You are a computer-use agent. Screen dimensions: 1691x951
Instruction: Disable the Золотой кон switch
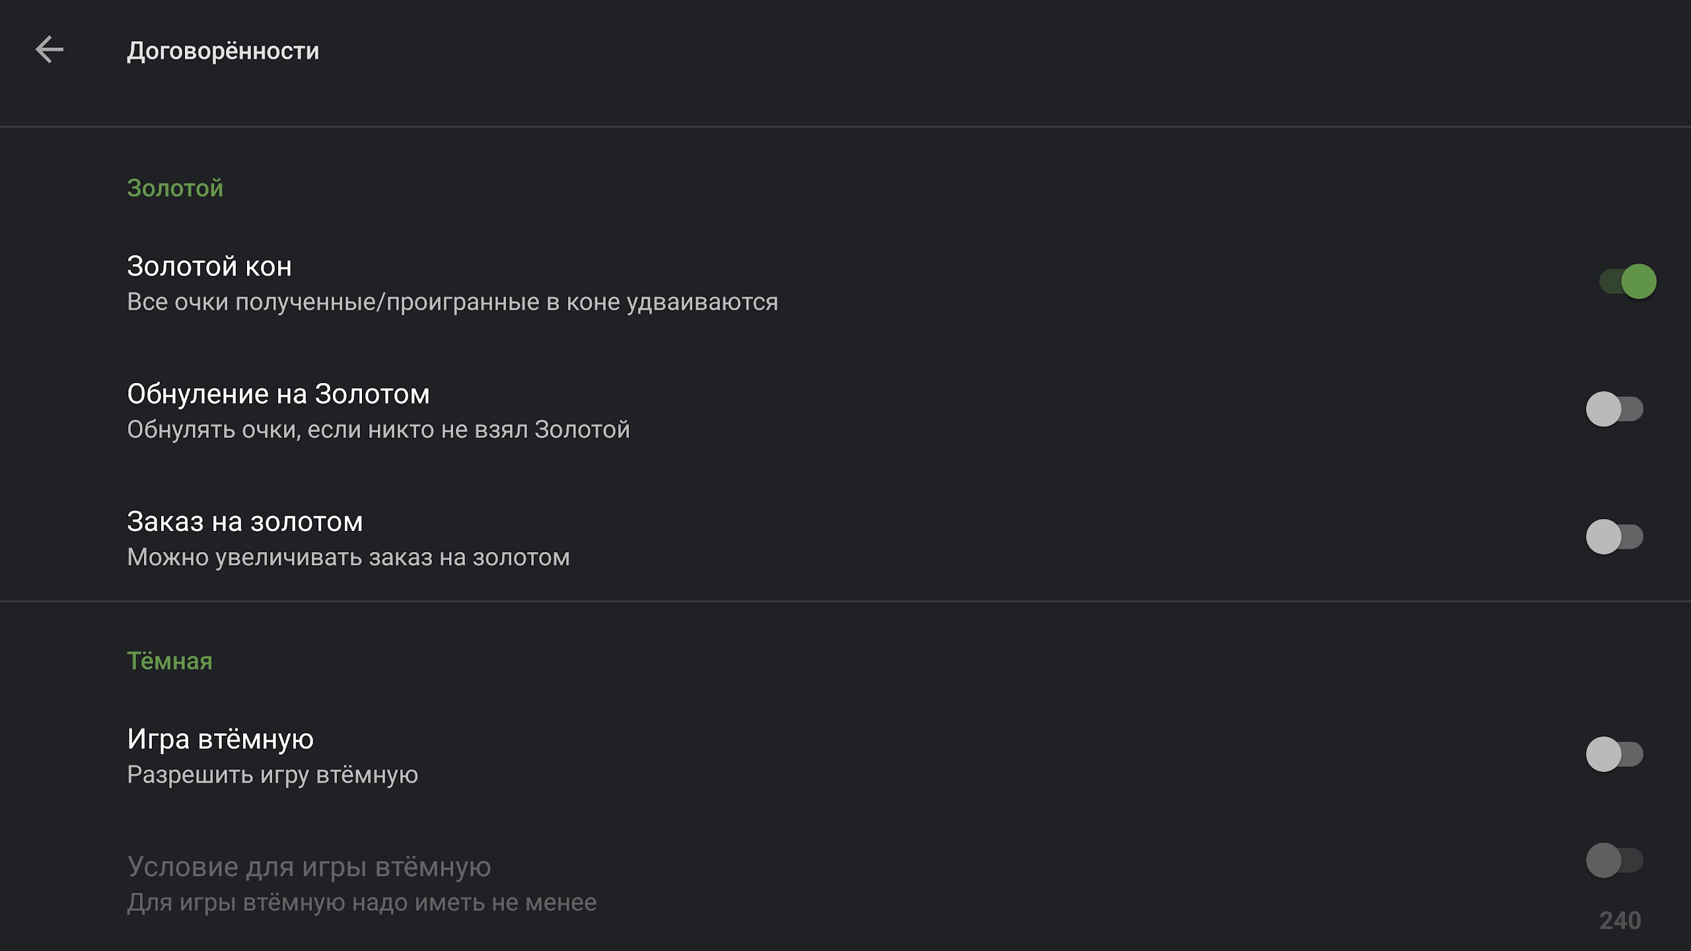[1627, 281]
